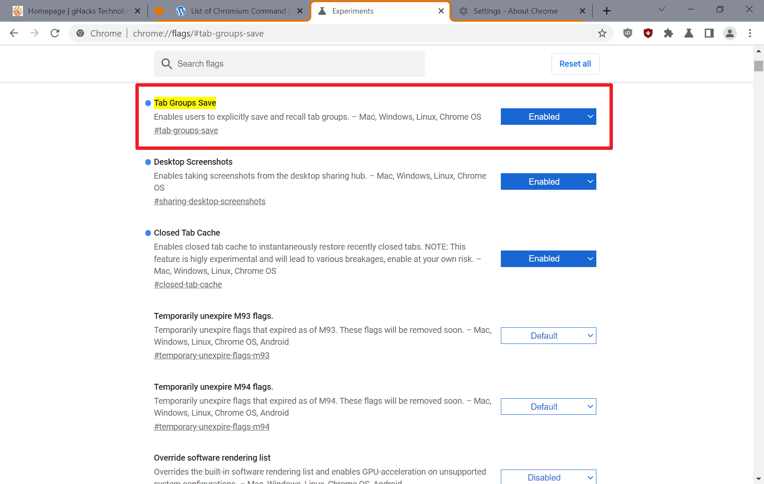The height and width of the screenshot is (484, 764).
Task: Open the #tab-groups-save anchor link
Action: point(186,130)
